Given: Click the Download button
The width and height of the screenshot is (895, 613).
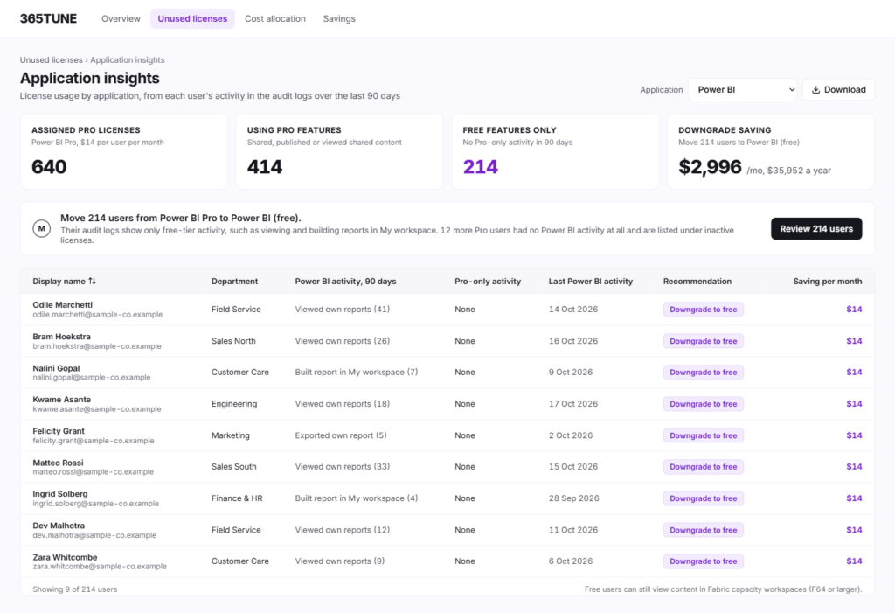Looking at the screenshot, I should (x=838, y=90).
